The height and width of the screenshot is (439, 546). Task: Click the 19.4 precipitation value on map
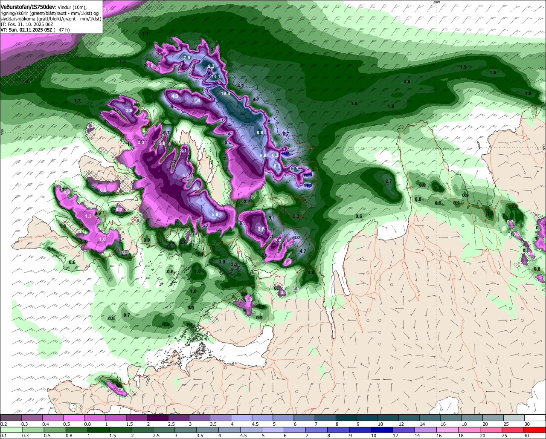(x=226, y=94)
